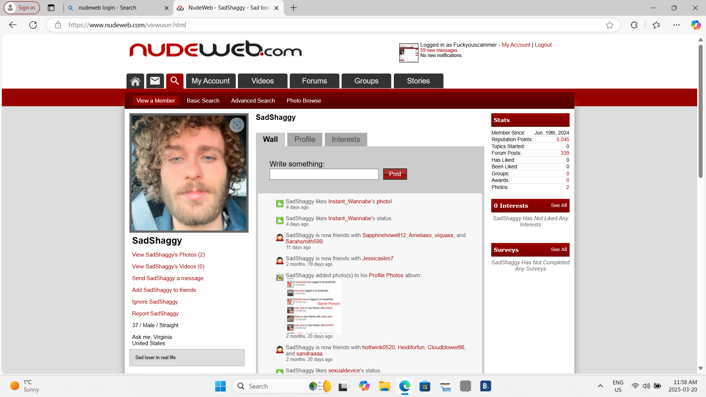Viewport: 706px width, 397px height.
Task: Refresh the page with the reload icon
Action: pyautogui.click(x=33, y=25)
